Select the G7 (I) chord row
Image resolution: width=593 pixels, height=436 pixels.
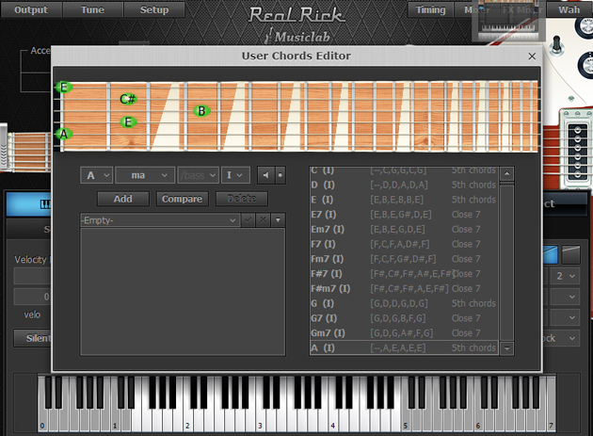(x=404, y=318)
